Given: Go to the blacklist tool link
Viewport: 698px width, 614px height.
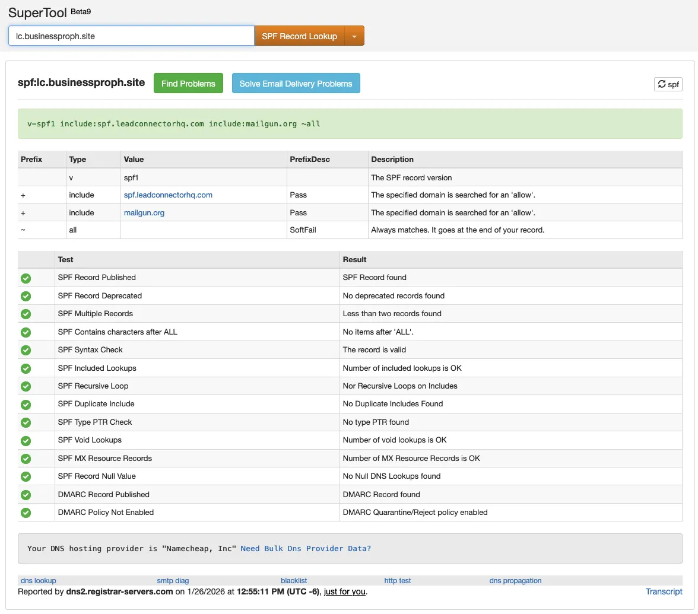Looking at the screenshot, I should point(294,581).
